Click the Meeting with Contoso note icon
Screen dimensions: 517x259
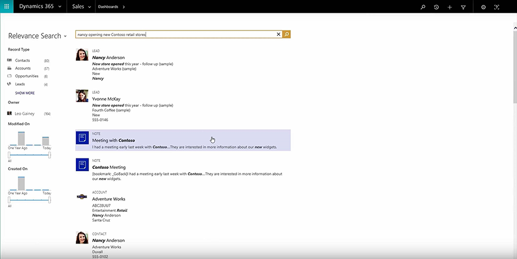point(82,138)
